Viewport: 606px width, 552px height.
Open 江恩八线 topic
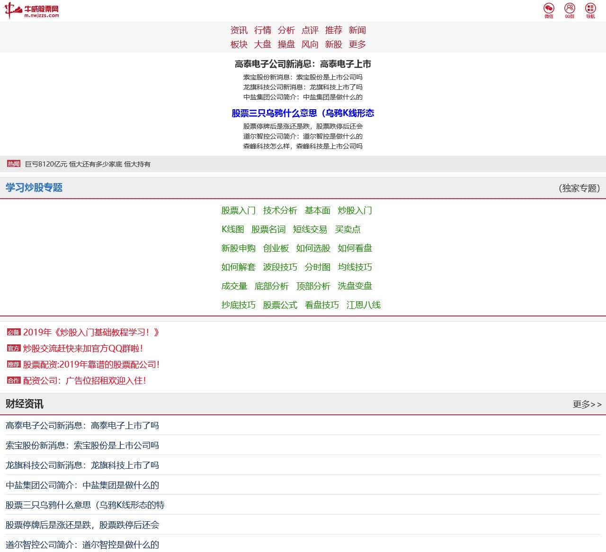point(364,305)
